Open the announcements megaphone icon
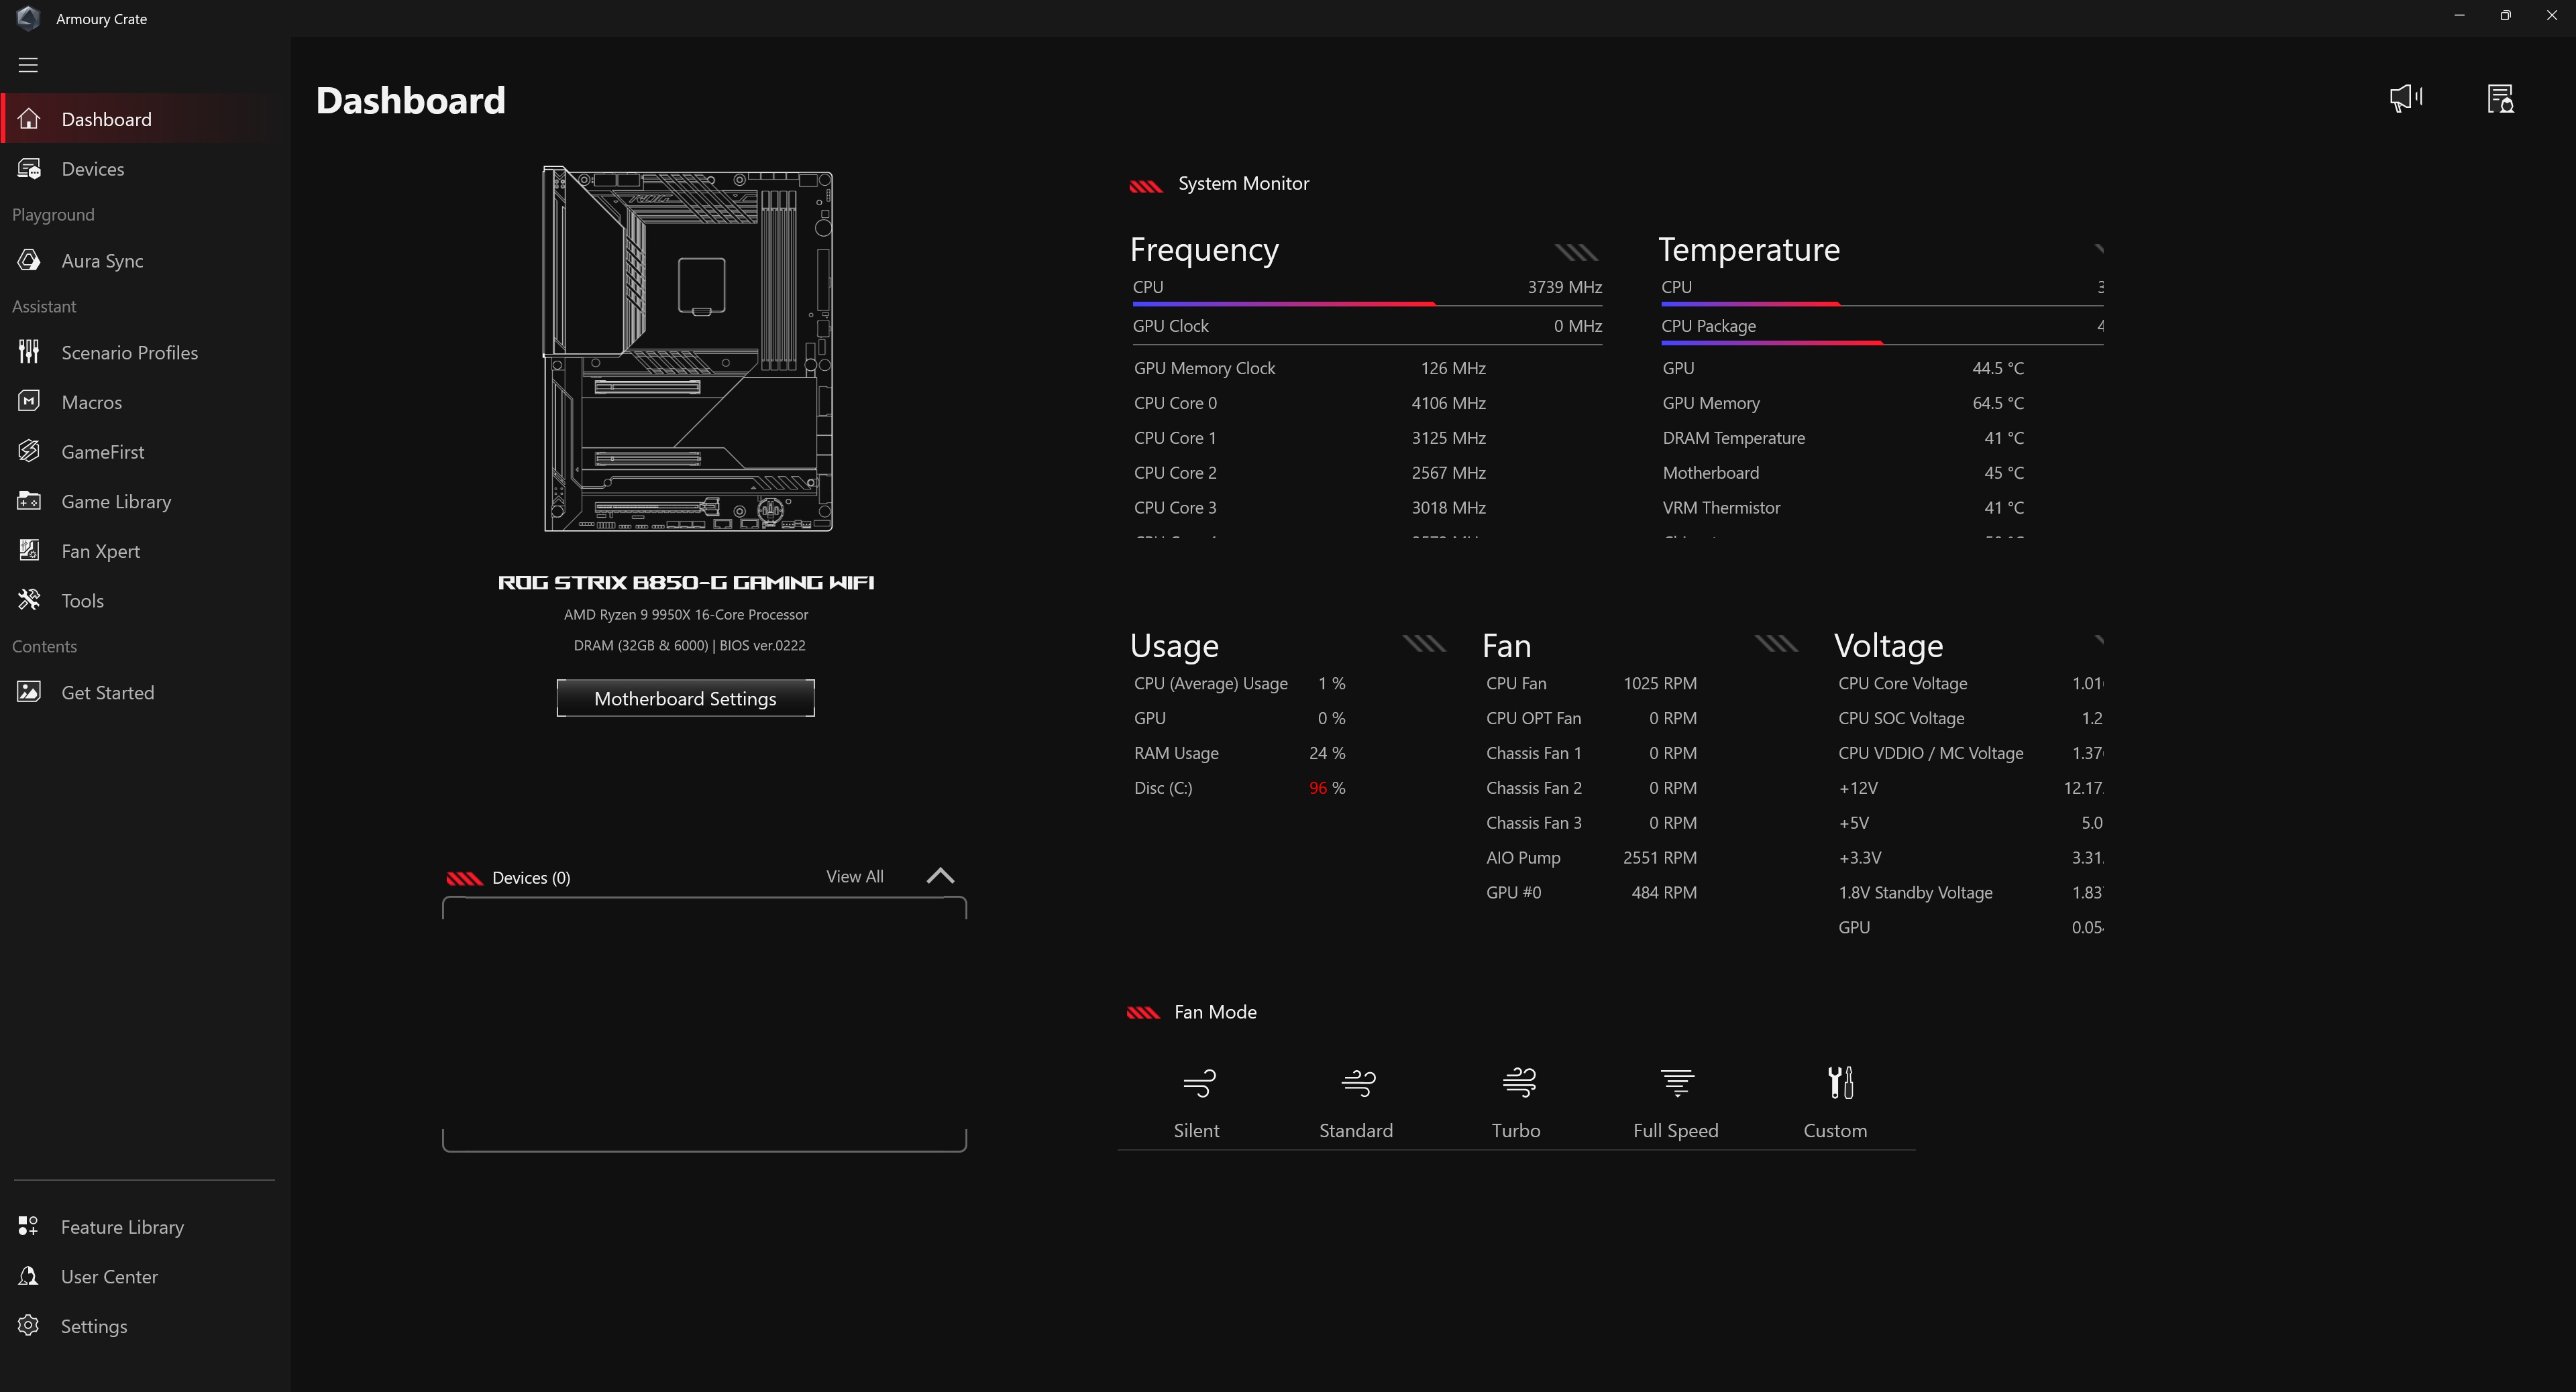The height and width of the screenshot is (1392, 2576). 2406,98
